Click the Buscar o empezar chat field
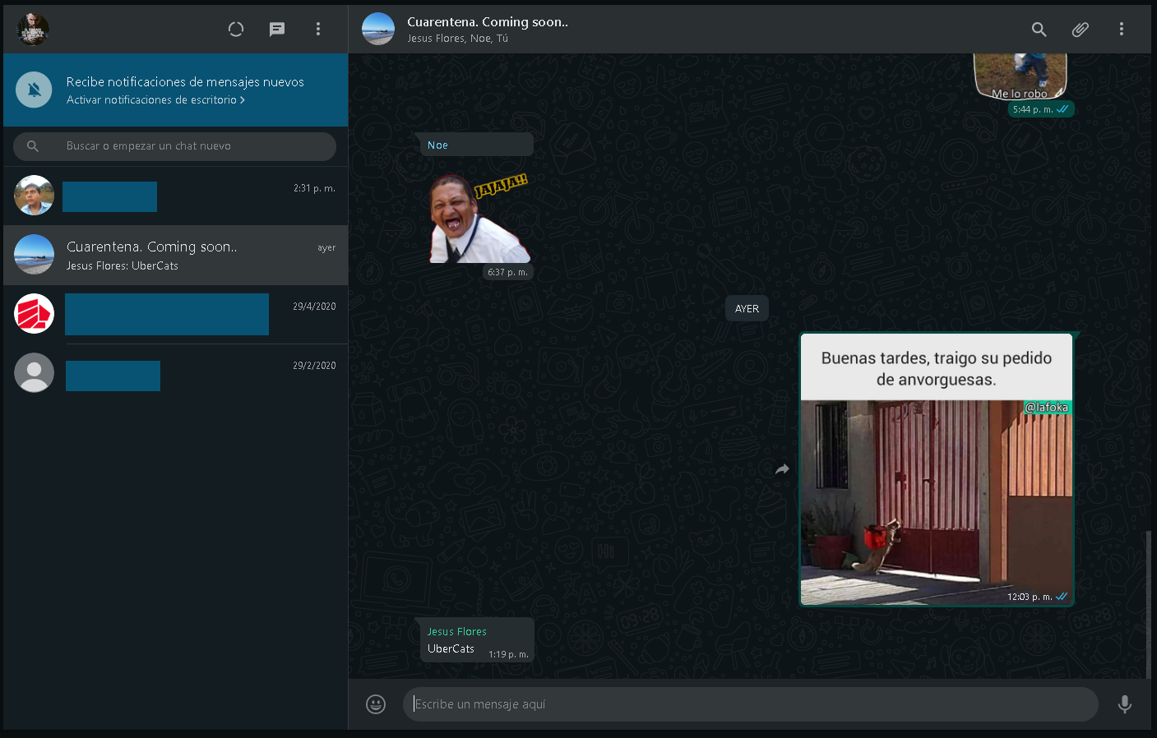 coord(174,146)
